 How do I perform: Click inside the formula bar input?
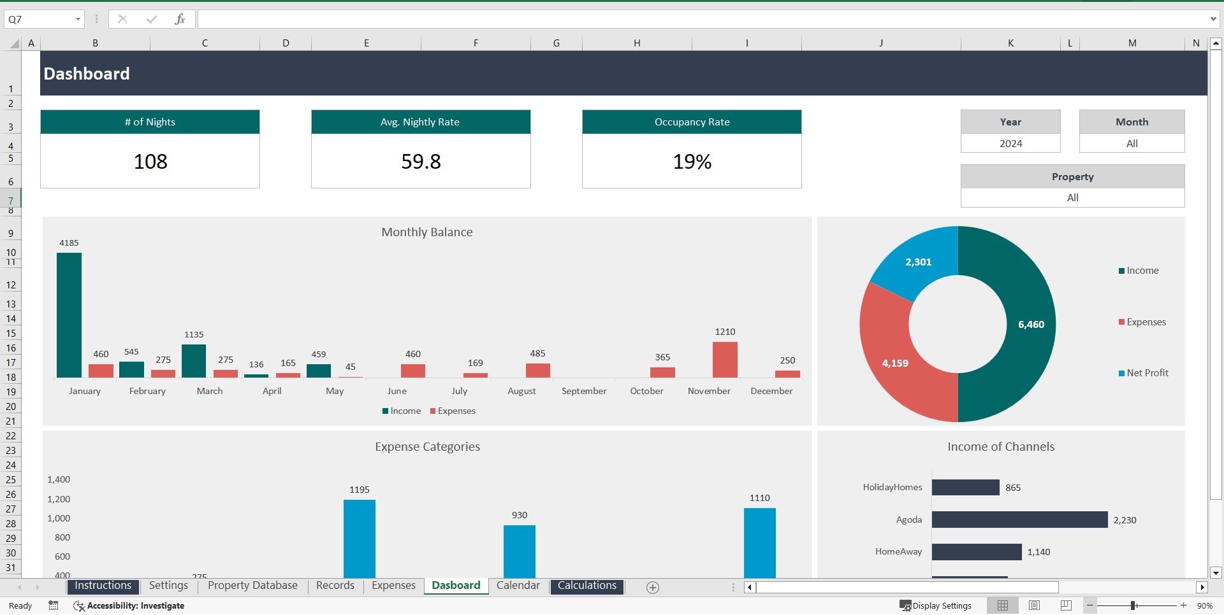(x=701, y=19)
